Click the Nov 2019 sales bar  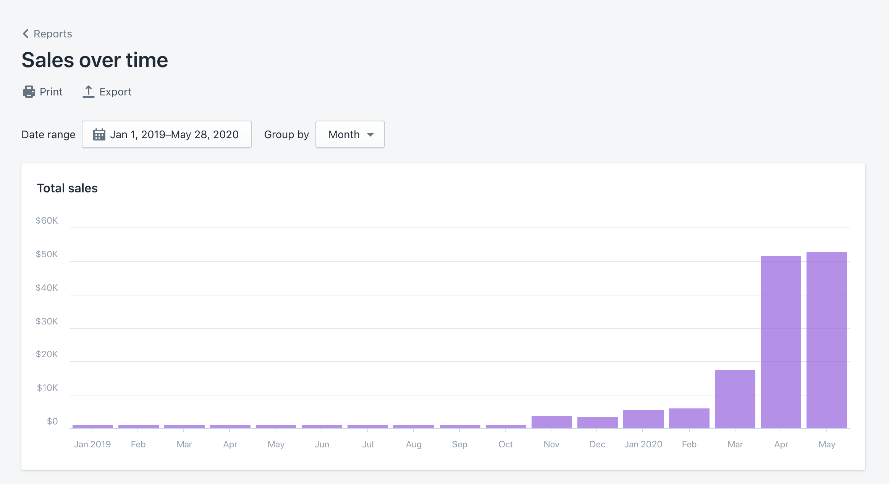pyautogui.click(x=551, y=422)
